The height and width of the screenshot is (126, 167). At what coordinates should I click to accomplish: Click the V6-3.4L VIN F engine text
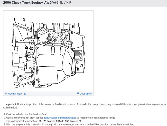(62, 3)
